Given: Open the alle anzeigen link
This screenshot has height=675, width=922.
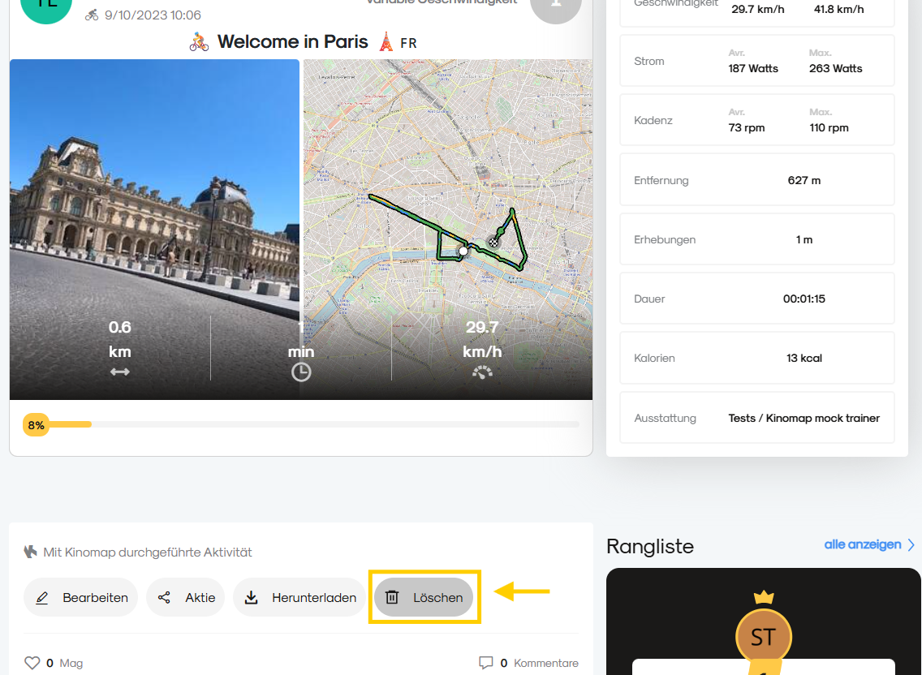Looking at the screenshot, I should click(x=863, y=544).
